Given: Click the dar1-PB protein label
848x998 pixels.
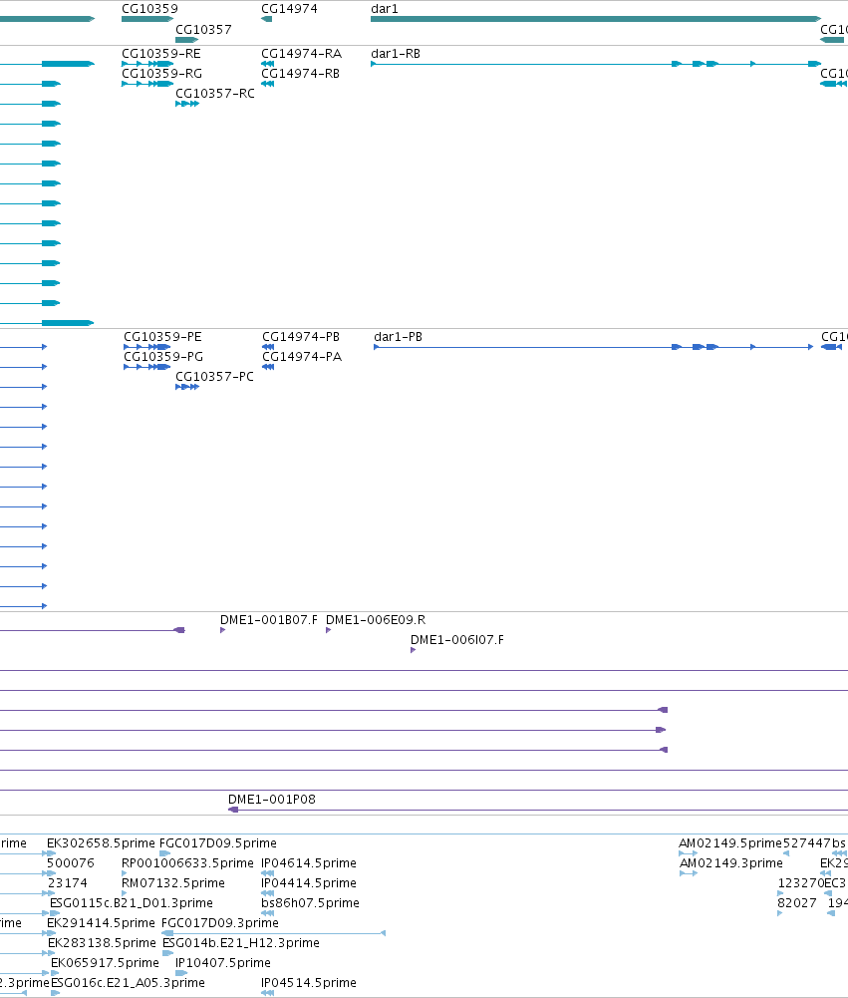Looking at the screenshot, I should pyautogui.click(x=399, y=337).
